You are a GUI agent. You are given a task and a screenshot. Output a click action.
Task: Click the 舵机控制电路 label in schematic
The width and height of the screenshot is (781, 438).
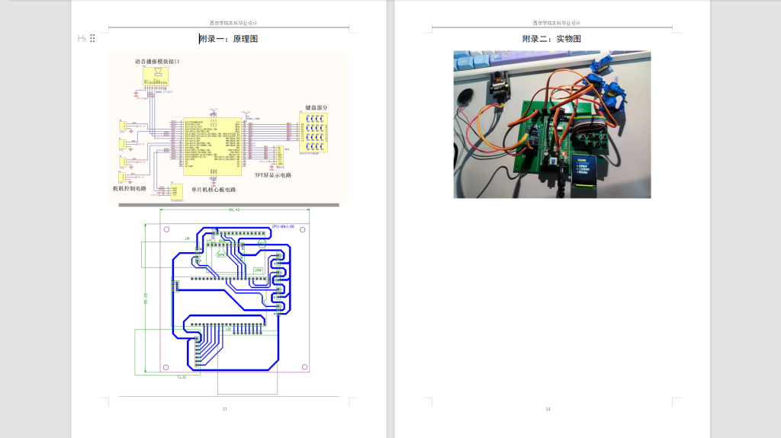[x=130, y=189]
